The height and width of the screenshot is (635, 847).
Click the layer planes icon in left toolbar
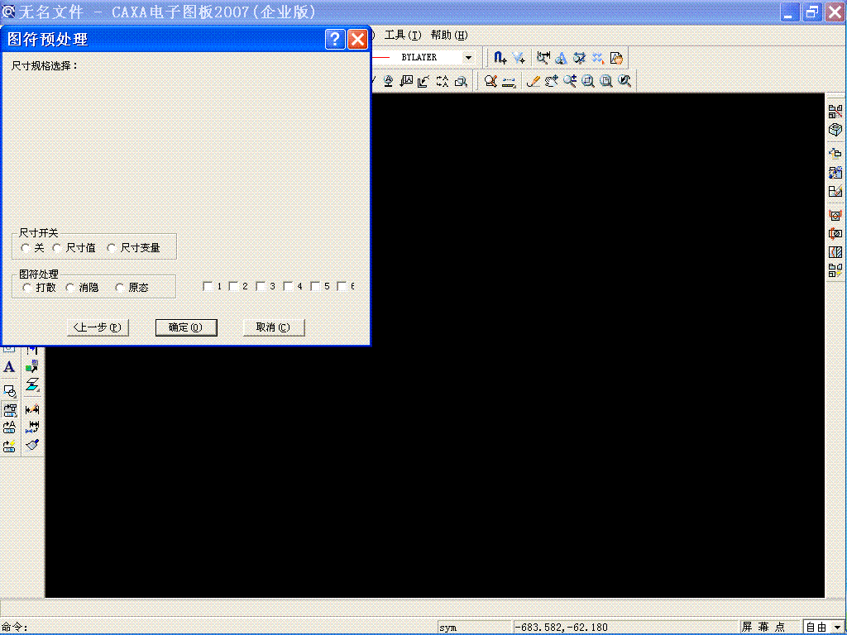click(x=32, y=385)
